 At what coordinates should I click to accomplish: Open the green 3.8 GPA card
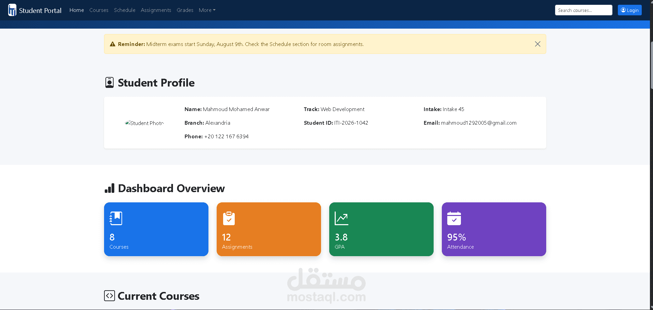(381, 229)
